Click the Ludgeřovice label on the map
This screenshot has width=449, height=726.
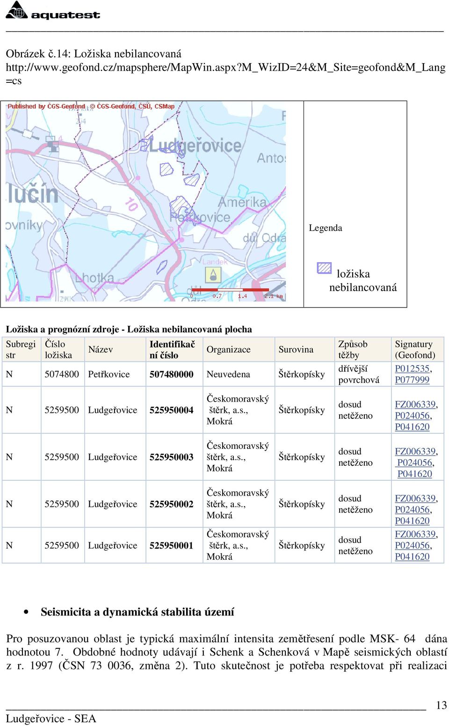pos(194,146)
